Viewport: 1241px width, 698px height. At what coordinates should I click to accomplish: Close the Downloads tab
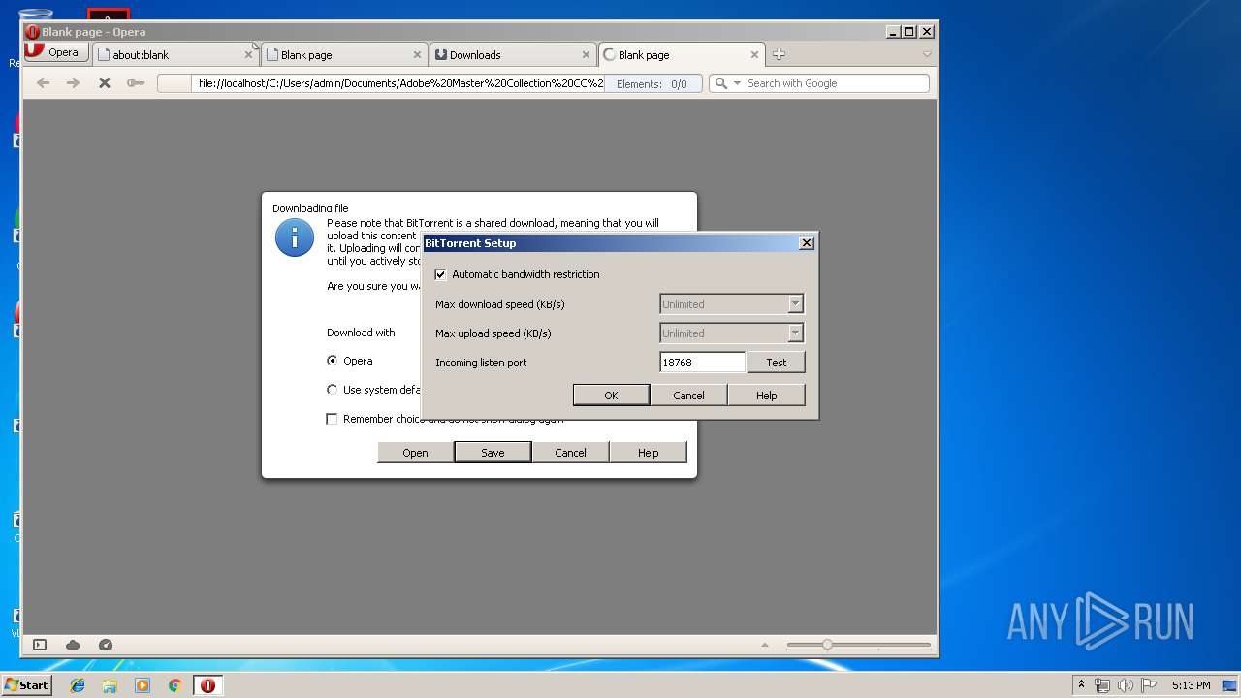586,55
